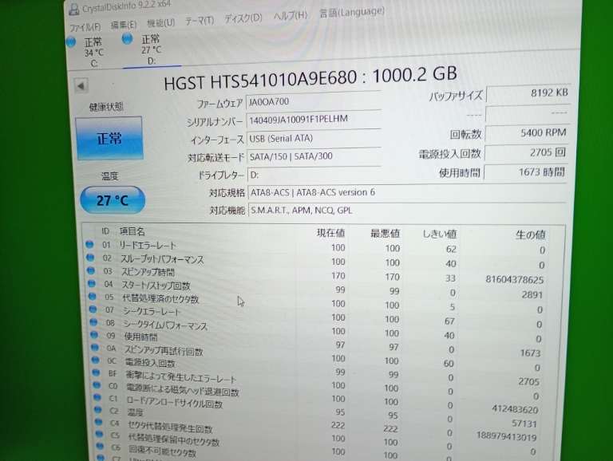Click the 項目名 column header
This screenshot has width=613, height=461.
132,231
